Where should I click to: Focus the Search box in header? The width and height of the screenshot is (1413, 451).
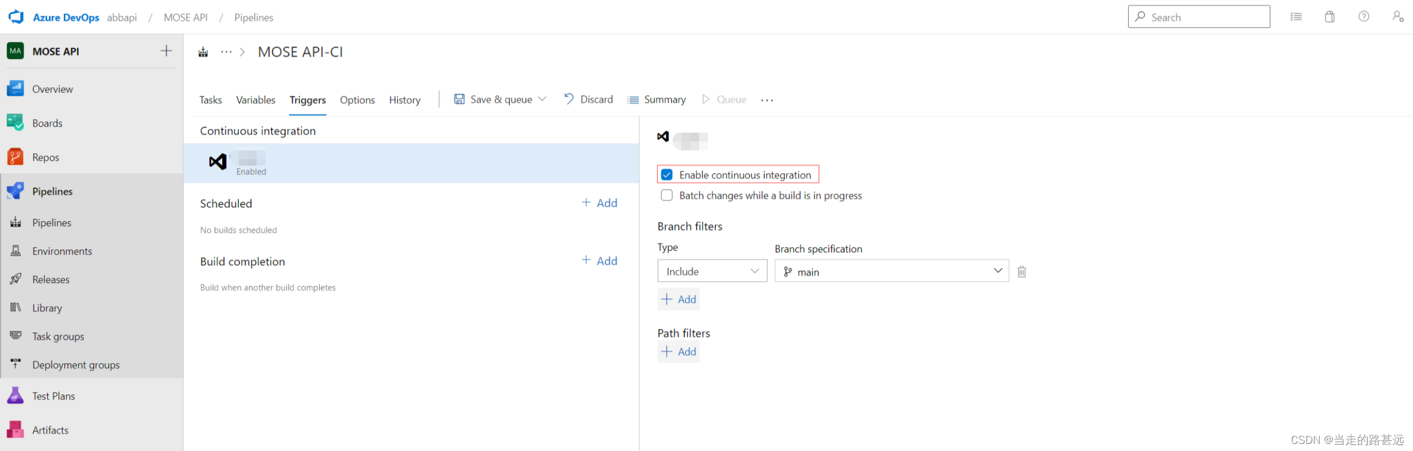(1199, 17)
